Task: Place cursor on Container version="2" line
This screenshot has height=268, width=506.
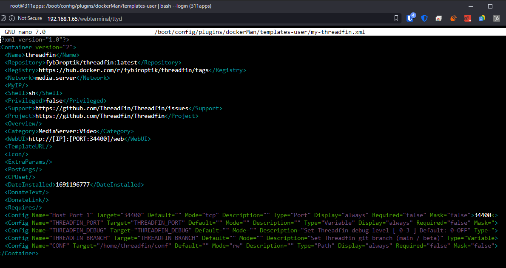Action: (38, 47)
